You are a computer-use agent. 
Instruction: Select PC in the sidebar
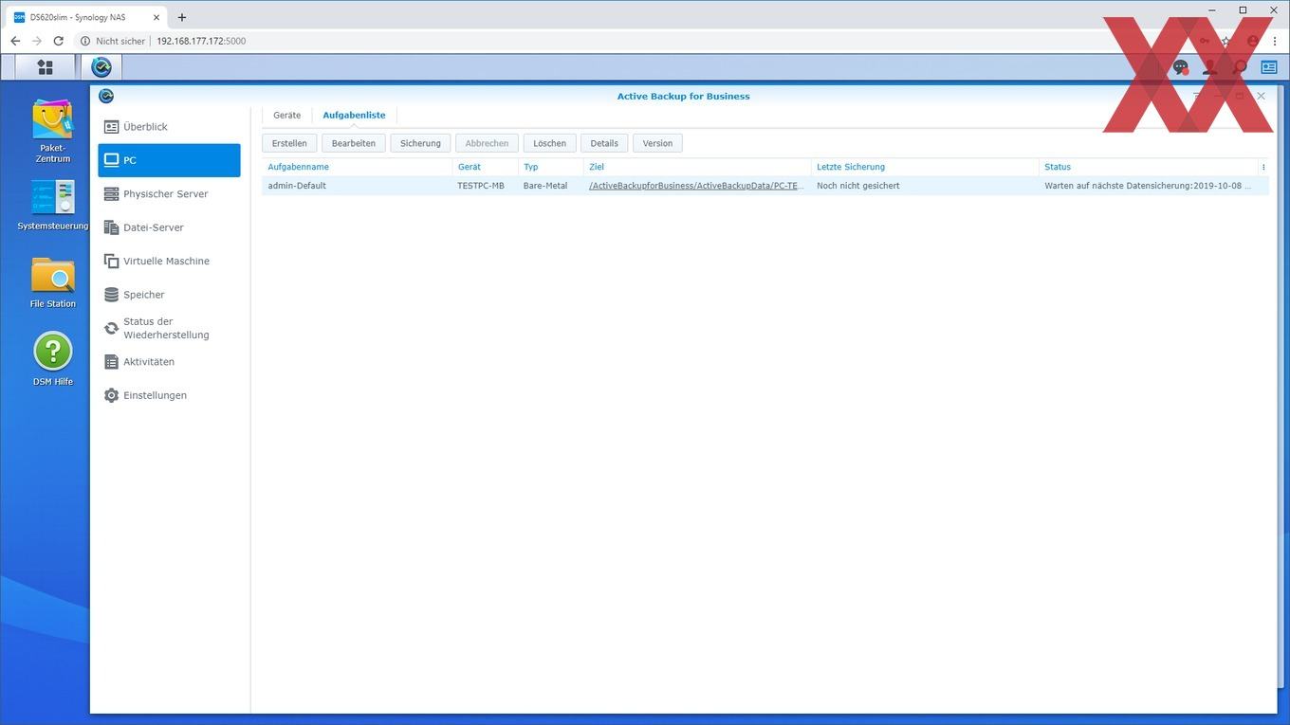point(169,160)
